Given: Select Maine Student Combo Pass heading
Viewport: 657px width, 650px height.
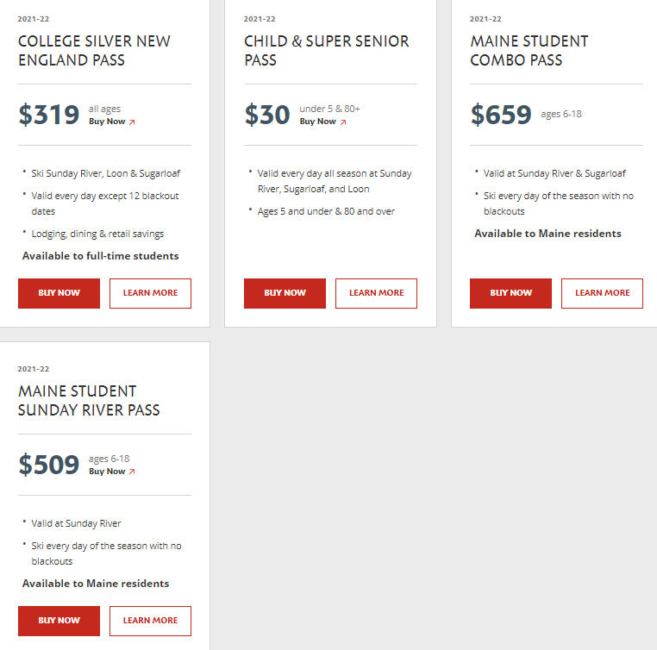Looking at the screenshot, I should coord(529,51).
